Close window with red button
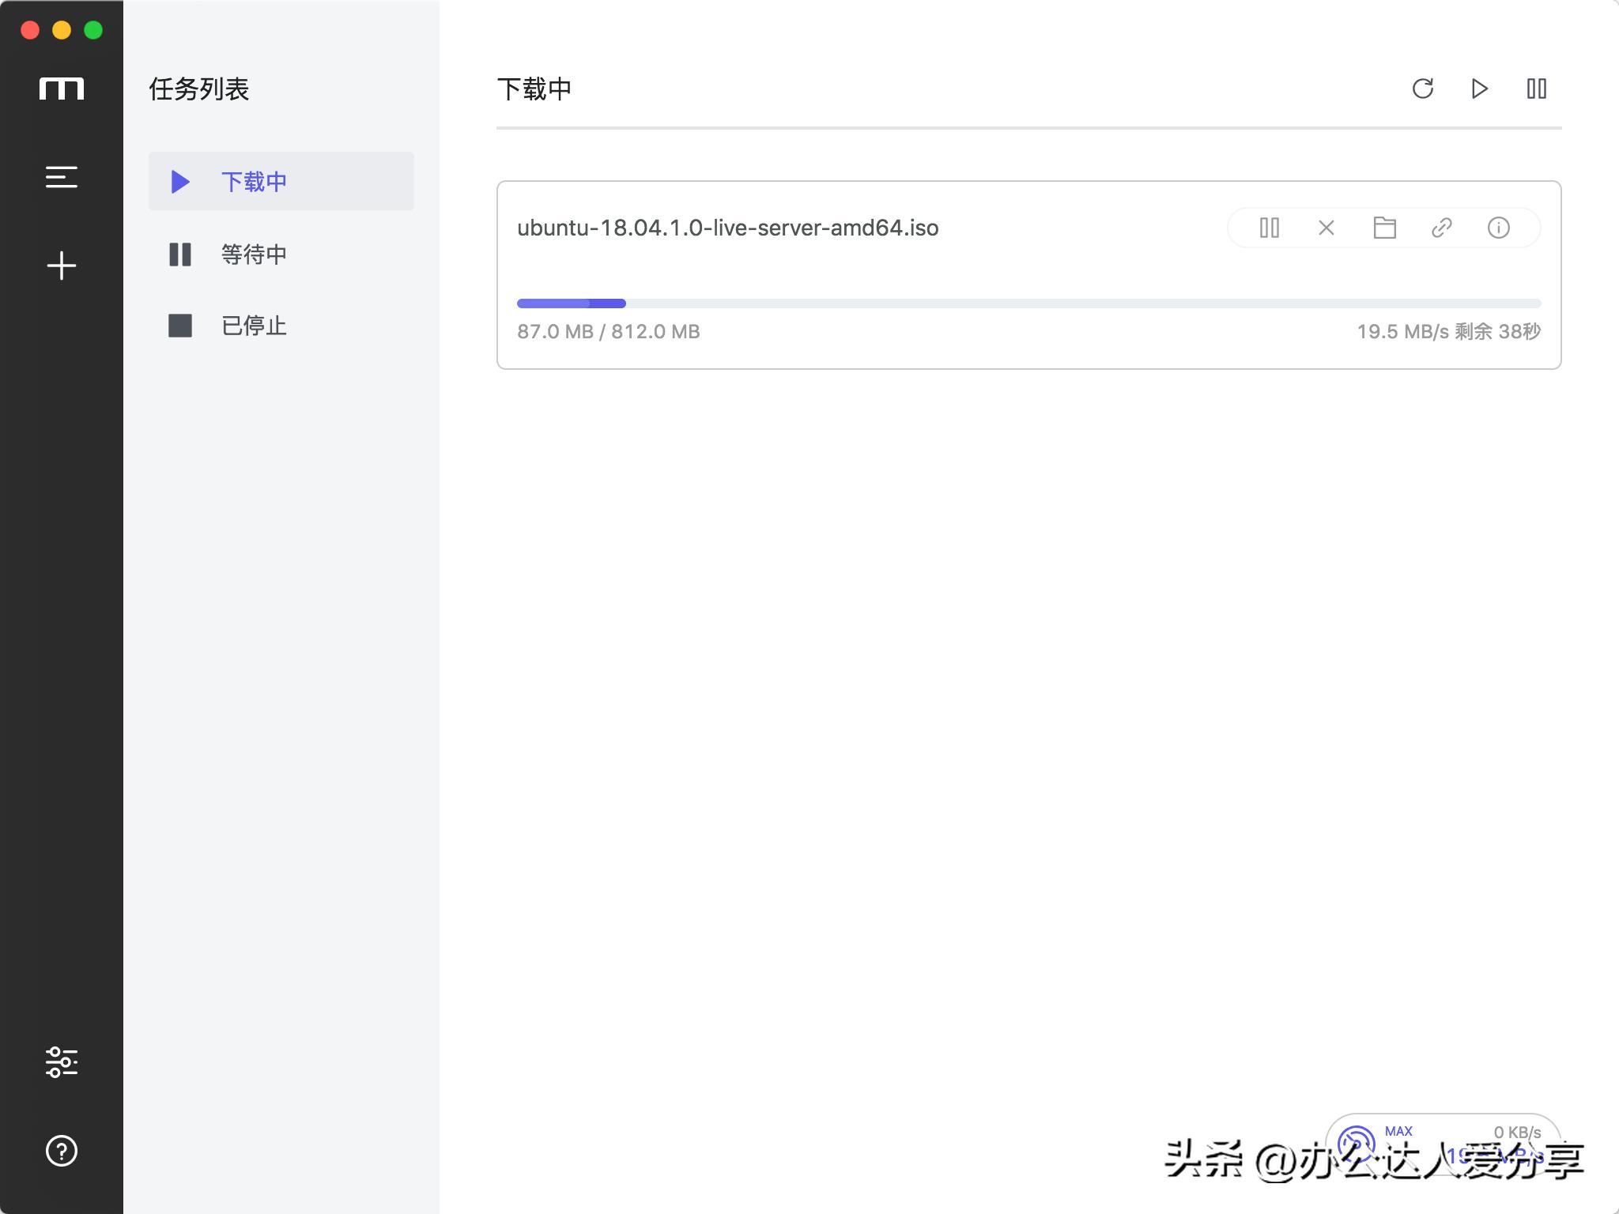1619x1214 pixels. [x=30, y=30]
